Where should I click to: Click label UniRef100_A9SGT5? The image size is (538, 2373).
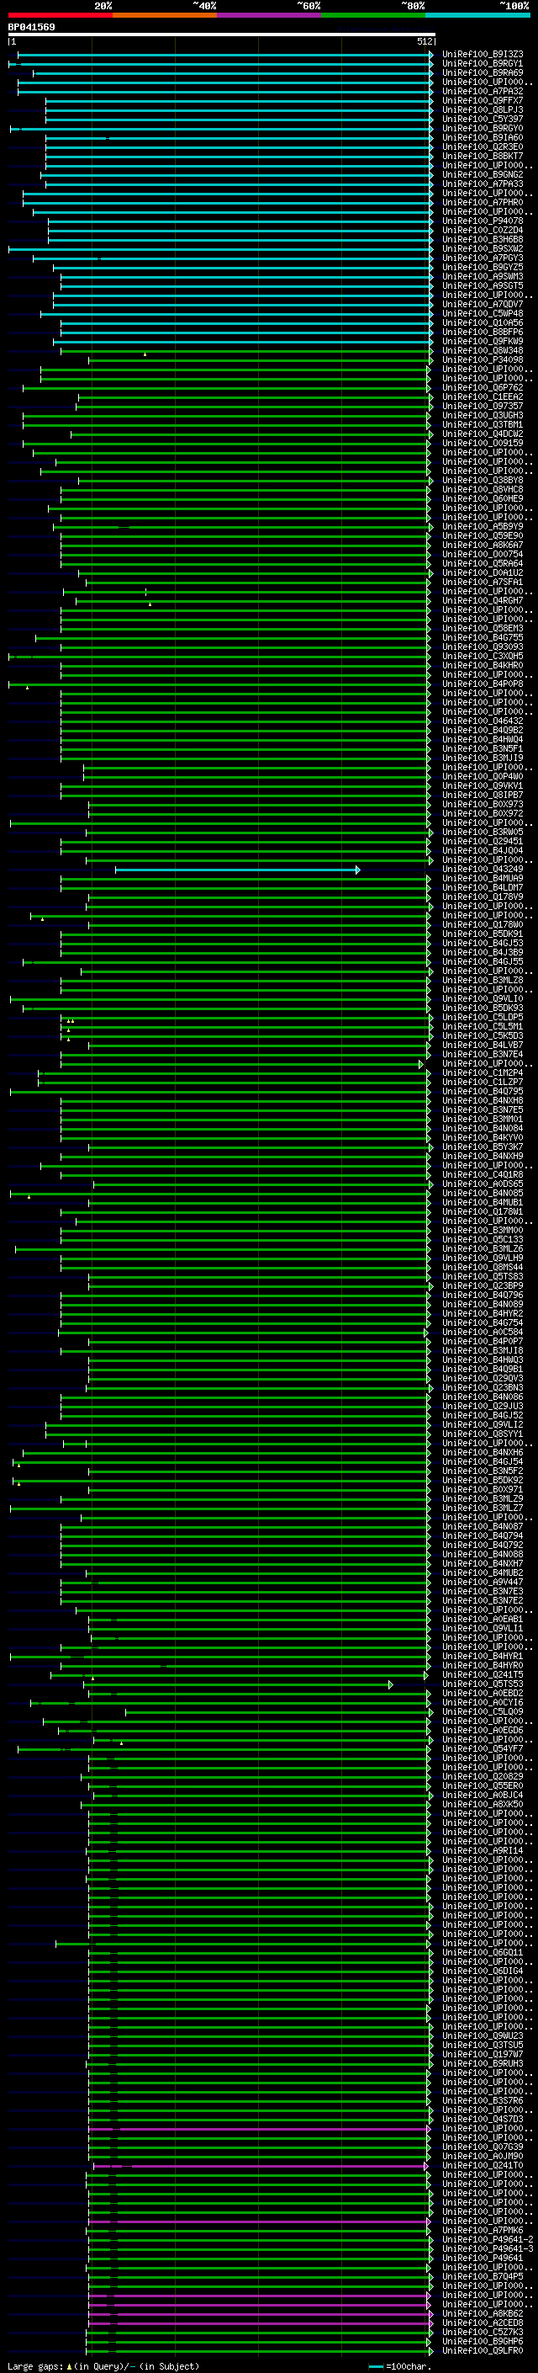point(483,285)
